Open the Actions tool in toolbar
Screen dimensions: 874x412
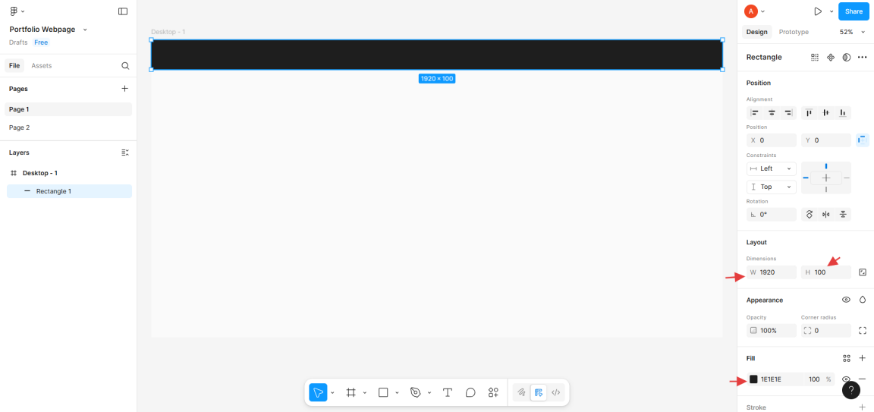point(493,392)
